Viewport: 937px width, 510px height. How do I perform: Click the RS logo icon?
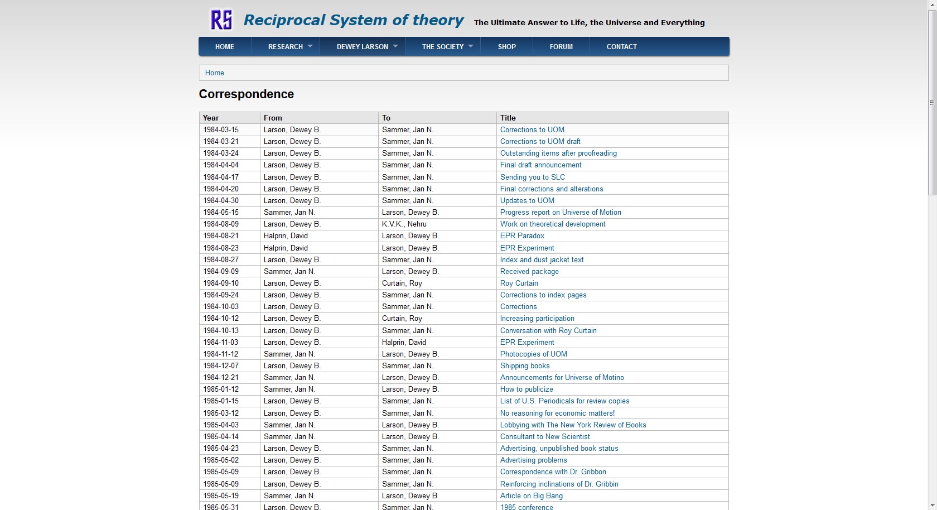tap(221, 20)
